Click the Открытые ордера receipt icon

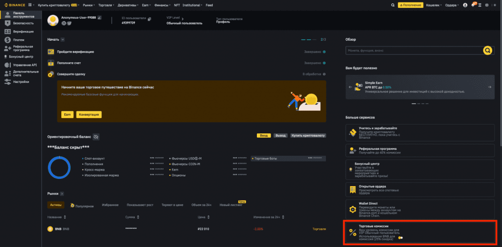click(353, 190)
